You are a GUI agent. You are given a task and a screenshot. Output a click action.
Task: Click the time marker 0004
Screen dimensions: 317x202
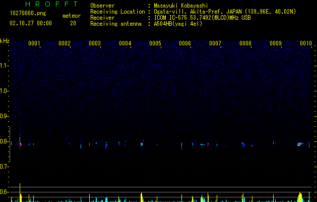click(x=125, y=43)
